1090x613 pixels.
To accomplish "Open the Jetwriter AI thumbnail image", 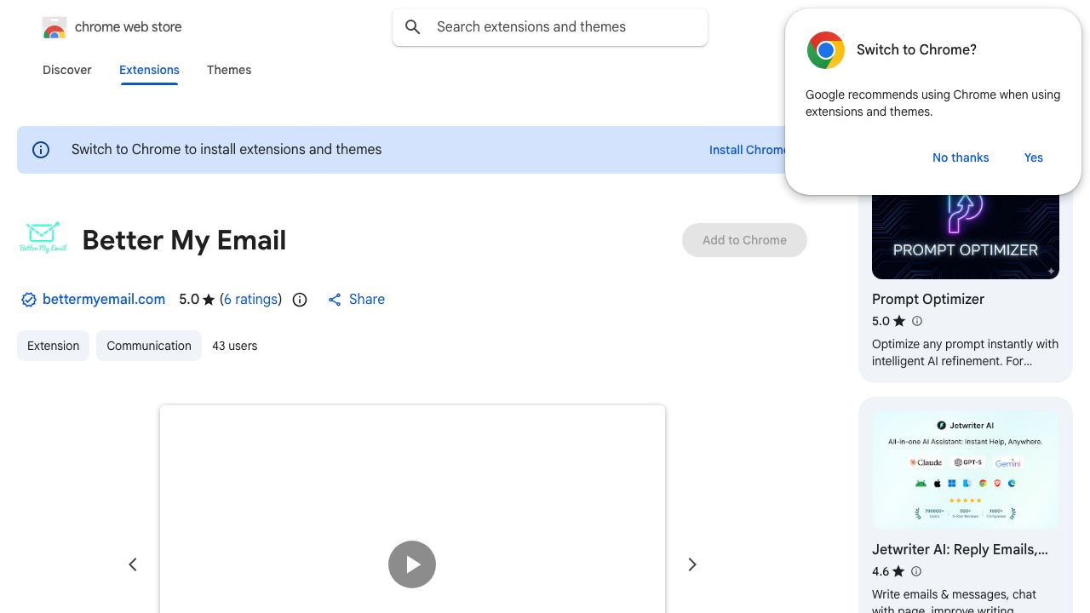I will click(x=966, y=470).
